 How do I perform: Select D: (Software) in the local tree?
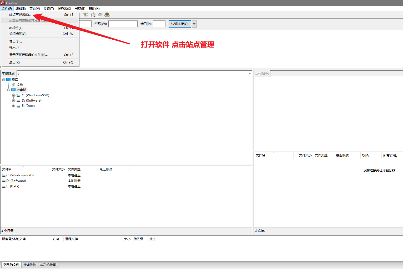click(32, 101)
